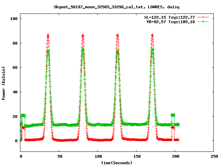Click the first red peak top near 35 seconds
Viewport: 221px width, 166px height.
point(48,35)
